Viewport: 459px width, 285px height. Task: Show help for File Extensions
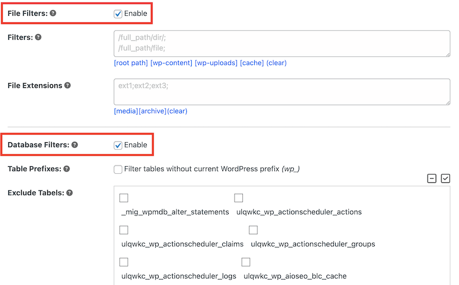[67, 85]
